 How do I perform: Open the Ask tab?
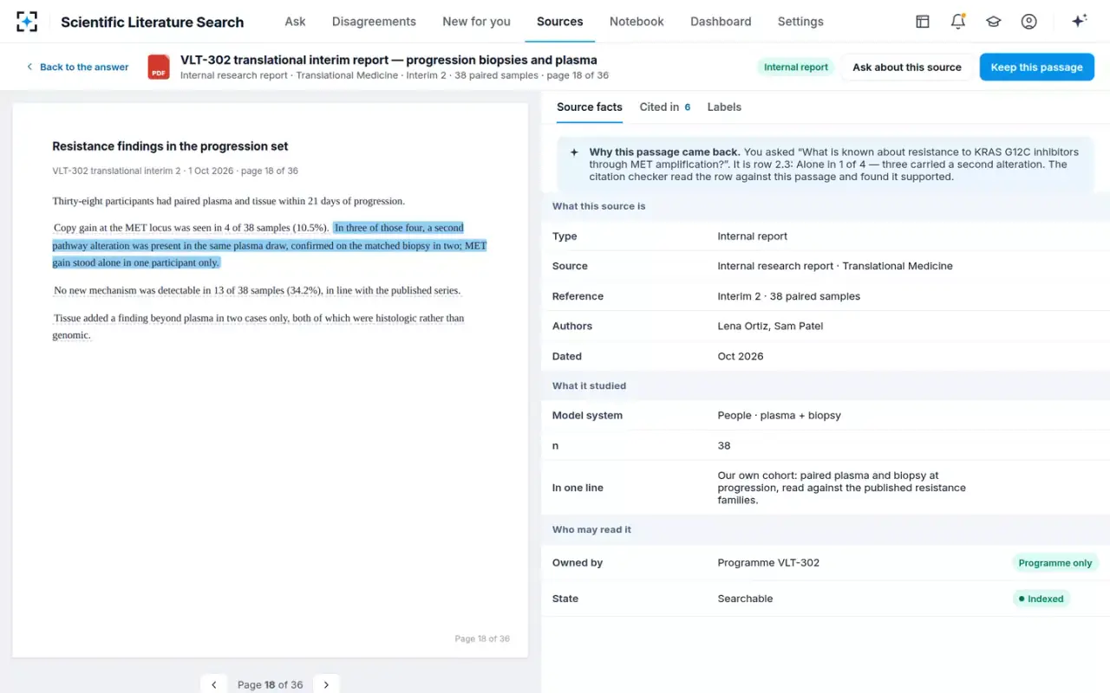click(x=295, y=22)
